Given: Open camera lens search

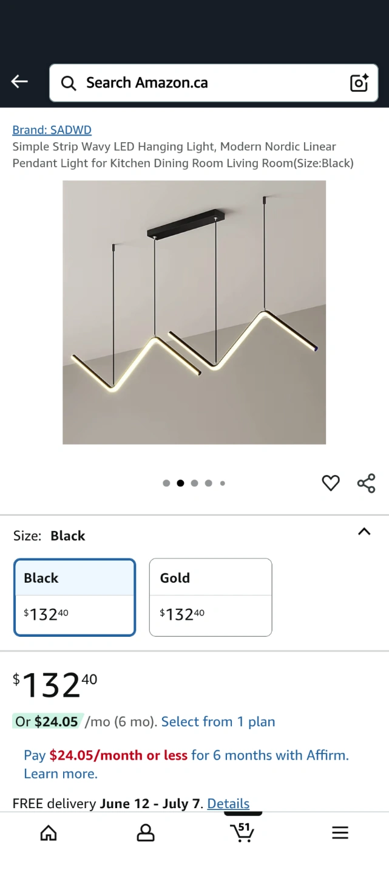Looking at the screenshot, I should 359,83.
